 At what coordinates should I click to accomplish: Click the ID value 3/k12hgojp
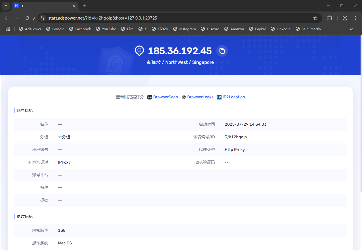click(236, 137)
